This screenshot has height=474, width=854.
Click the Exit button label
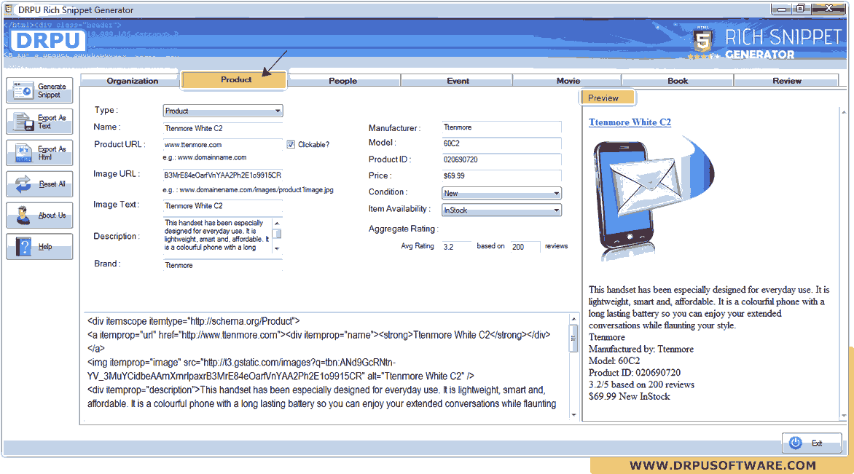(817, 443)
